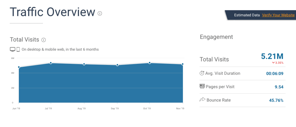Select the Sep '19 data point on chart
This screenshot has height=127, width=296.
click(x=117, y=65)
